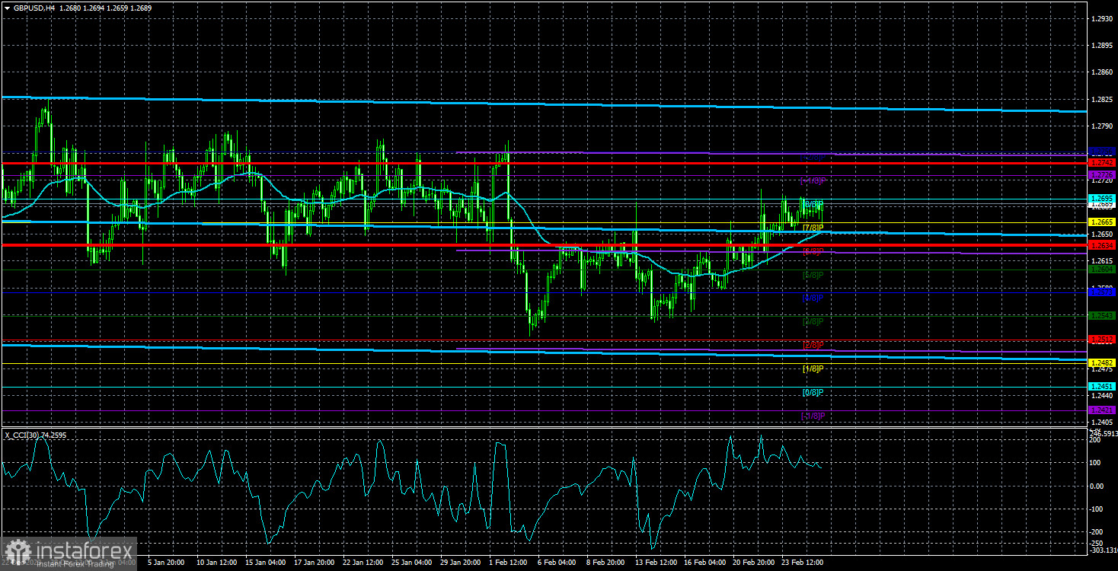Click the GBPUSD,H4 chart title
This screenshot has height=571, width=1118.
pyautogui.click(x=34, y=7)
